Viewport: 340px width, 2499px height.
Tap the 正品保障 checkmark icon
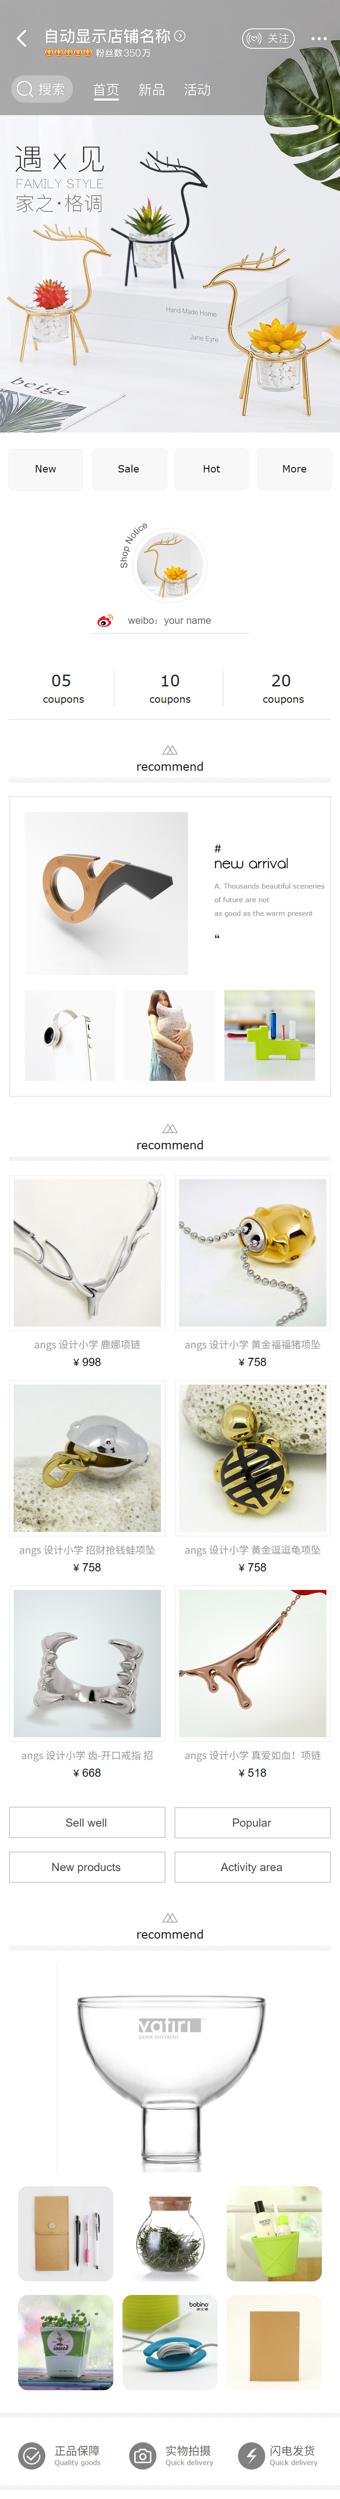(x=32, y=2455)
